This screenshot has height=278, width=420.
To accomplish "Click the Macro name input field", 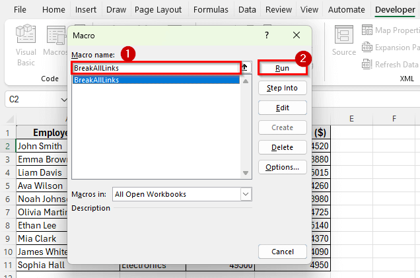I will pos(156,68).
